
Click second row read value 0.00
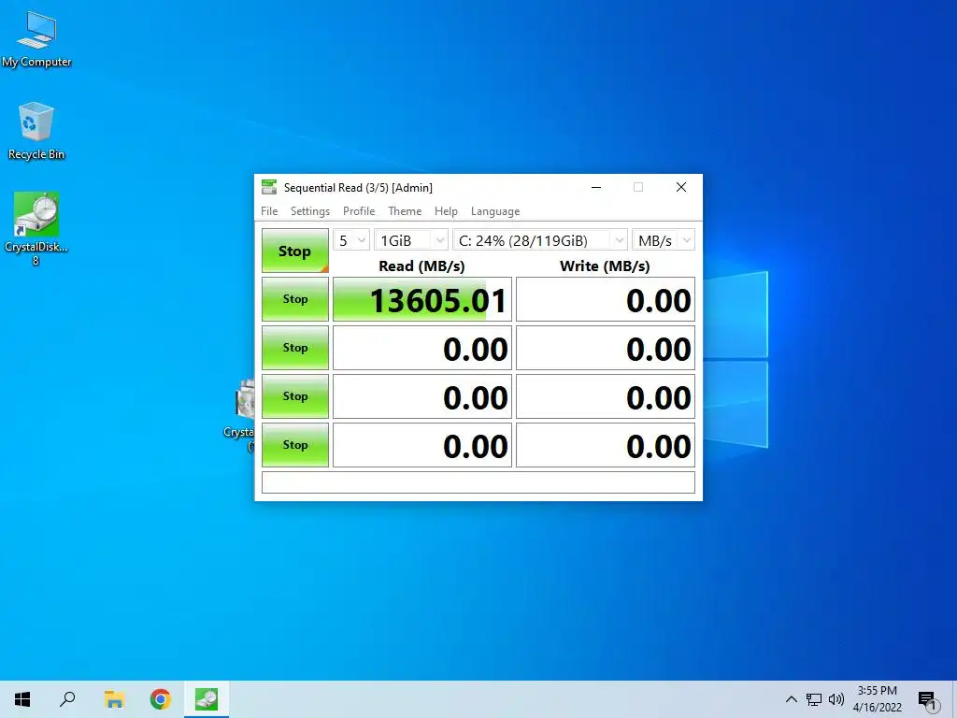[422, 348]
